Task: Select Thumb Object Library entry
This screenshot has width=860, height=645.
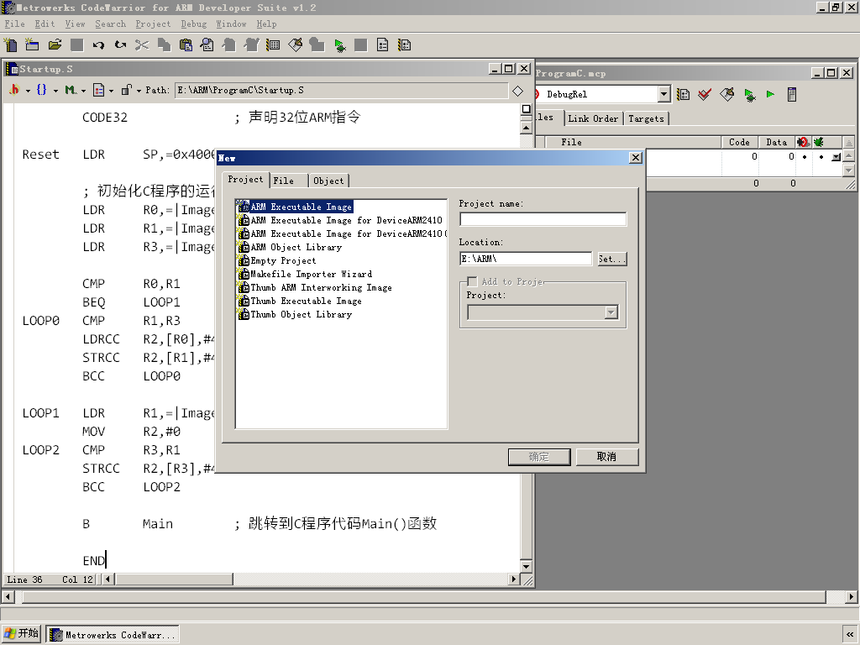Action: [302, 315]
